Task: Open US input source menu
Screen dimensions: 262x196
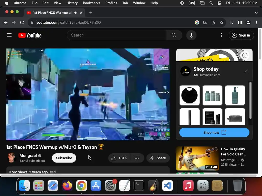Action: (x=192, y=3)
